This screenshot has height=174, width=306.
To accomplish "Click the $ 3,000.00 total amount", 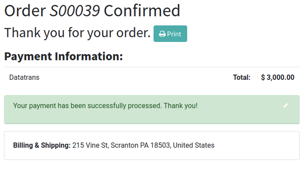I will (278, 77).
